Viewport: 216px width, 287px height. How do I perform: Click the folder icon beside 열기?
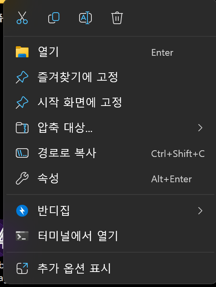[22, 52]
